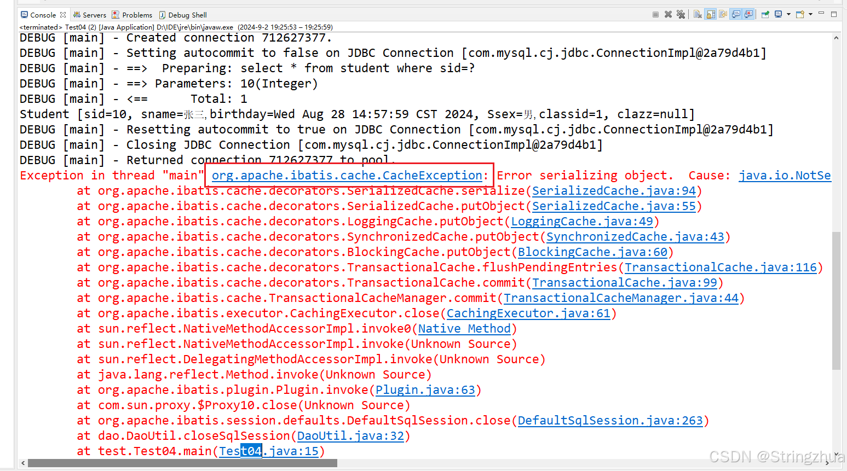Open CachingExecutor.java:61 link
Image resolution: width=847 pixels, height=471 pixels.
pyautogui.click(x=528, y=313)
